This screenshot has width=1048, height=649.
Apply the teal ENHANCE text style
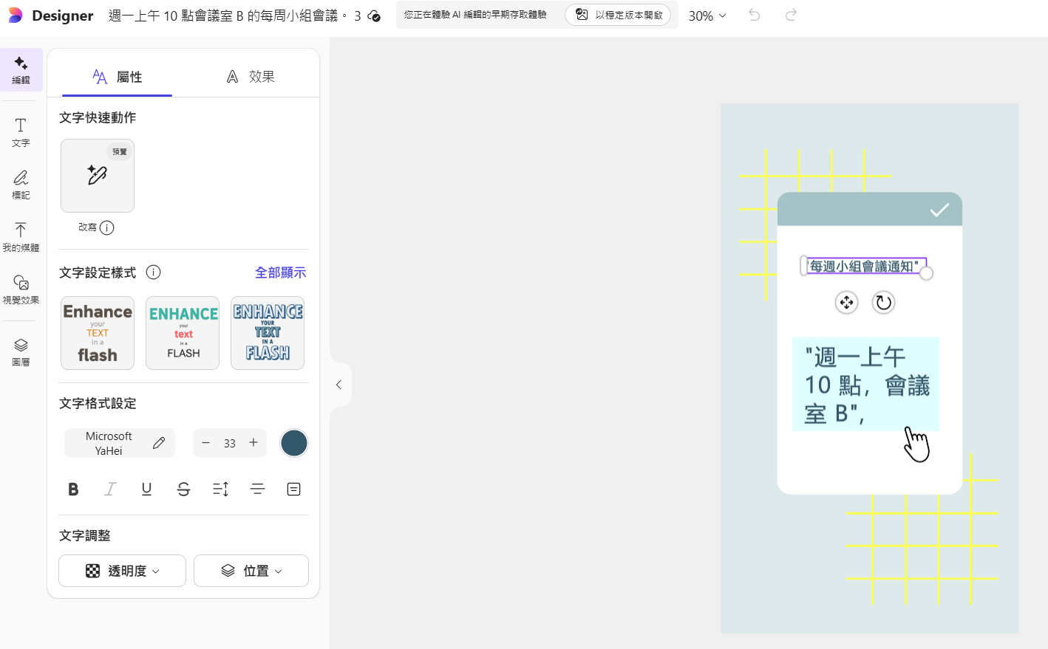pos(183,333)
